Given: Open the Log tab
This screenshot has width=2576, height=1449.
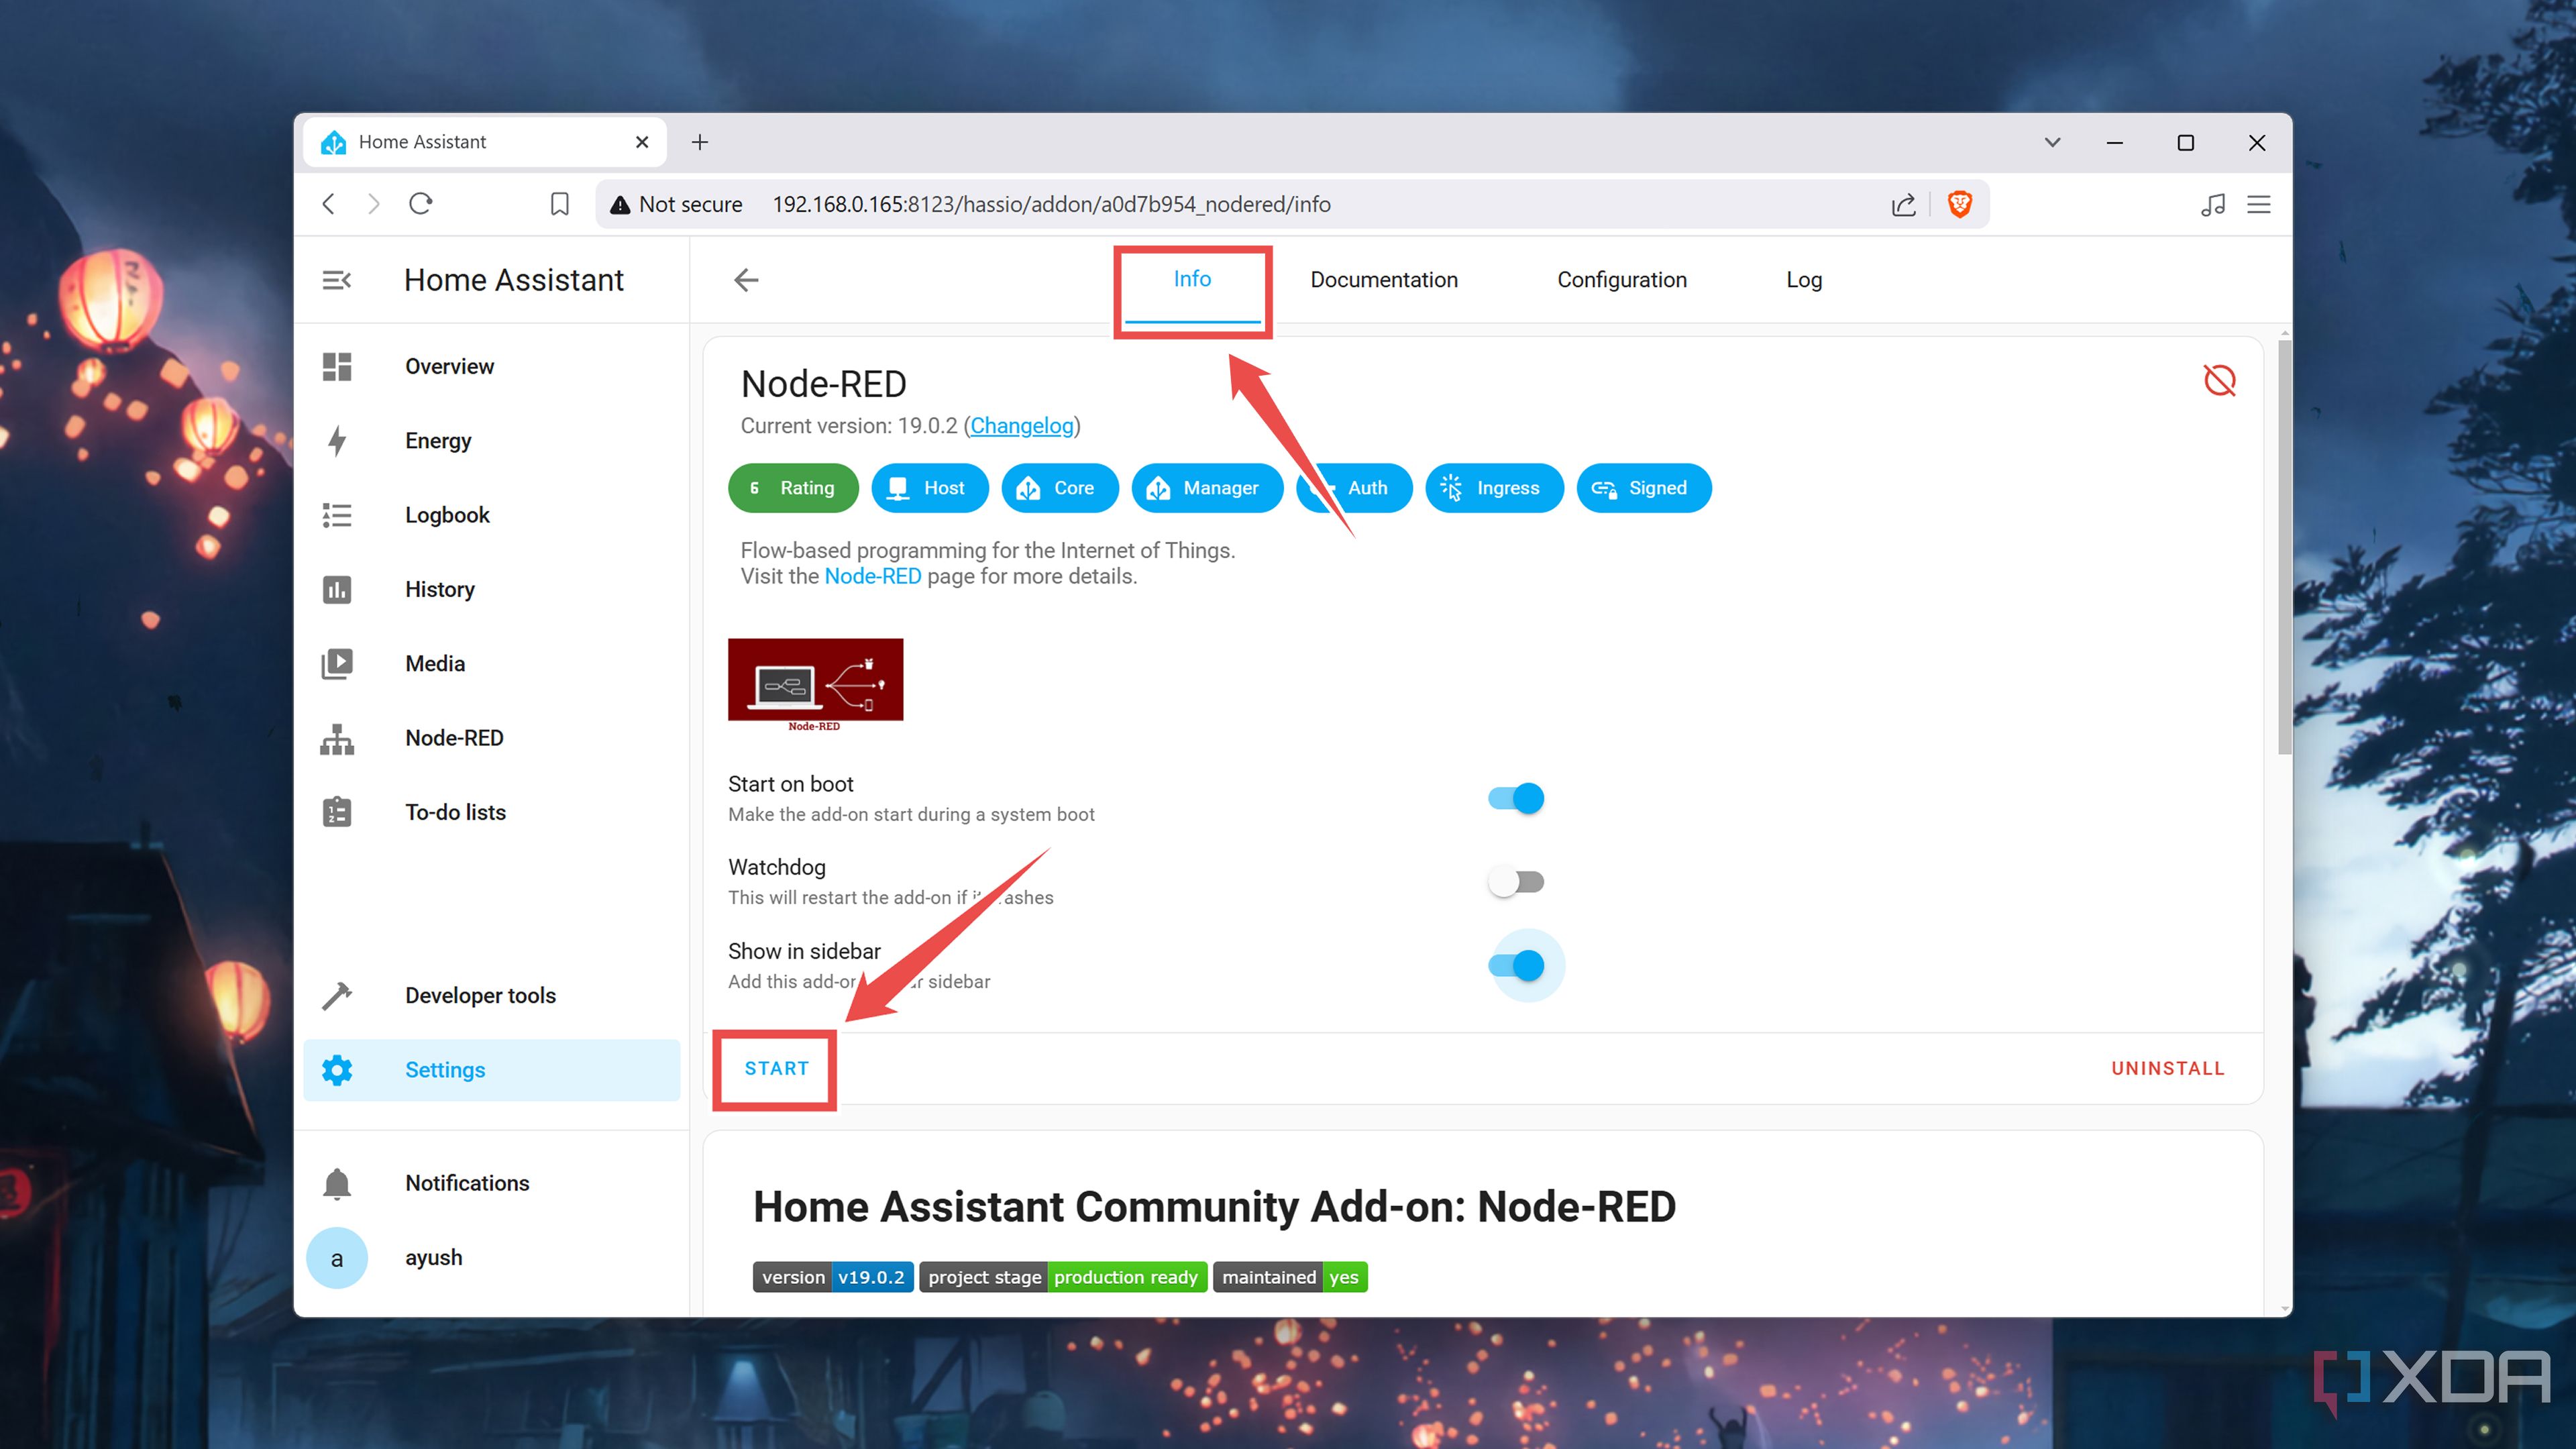Looking at the screenshot, I should point(1803,280).
